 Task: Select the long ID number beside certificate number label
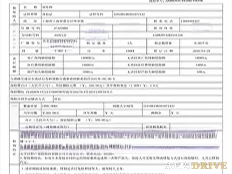click(x=130, y=14)
